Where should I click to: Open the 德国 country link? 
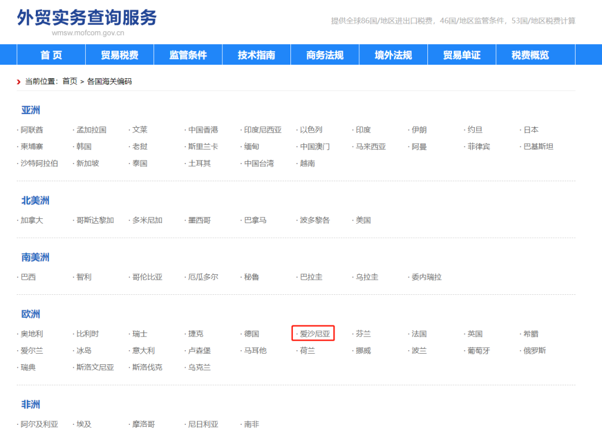tap(252, 334)
